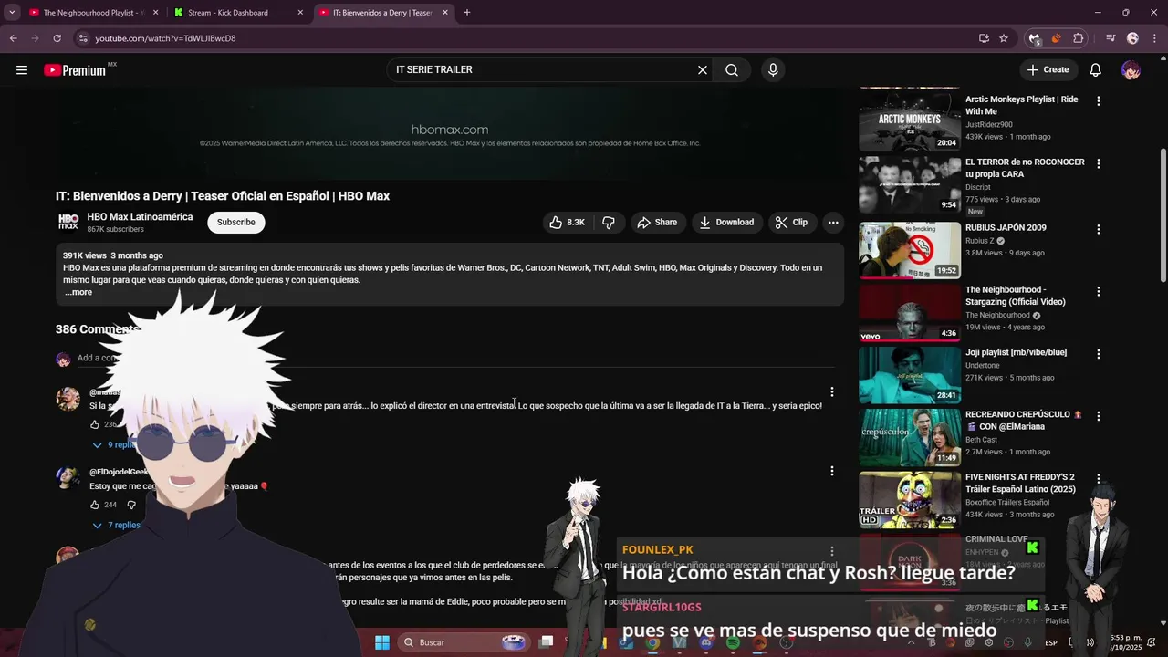
Task: Open HBO Max Latinoamérica channel avatar
Action: (x=68, y=222)
